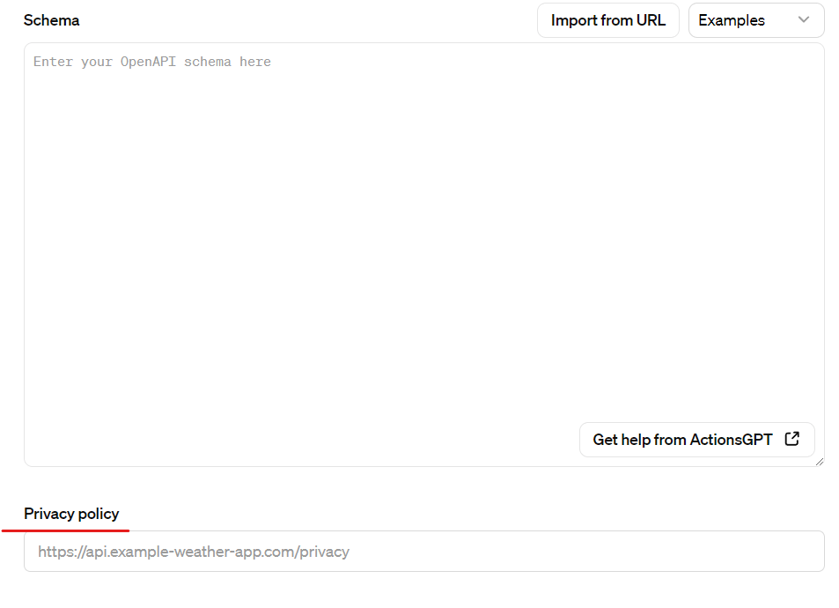This screenshot has height=608, width=839.
Task: Click the Import from URL button
Action: (607, 20)
